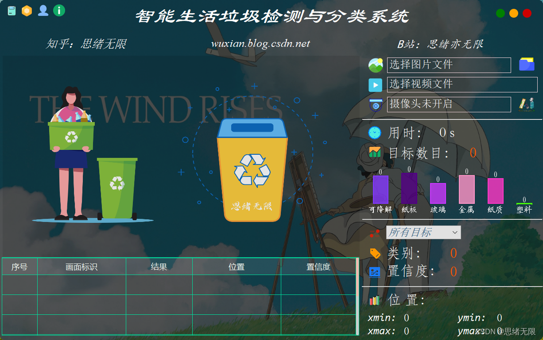Click the save icon in top-left corner
543x340 pixels.
[12, 11]
